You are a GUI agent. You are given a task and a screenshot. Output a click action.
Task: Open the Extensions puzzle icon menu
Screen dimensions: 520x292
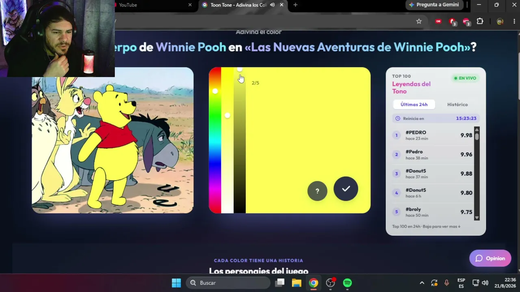(x=480, y=21)
